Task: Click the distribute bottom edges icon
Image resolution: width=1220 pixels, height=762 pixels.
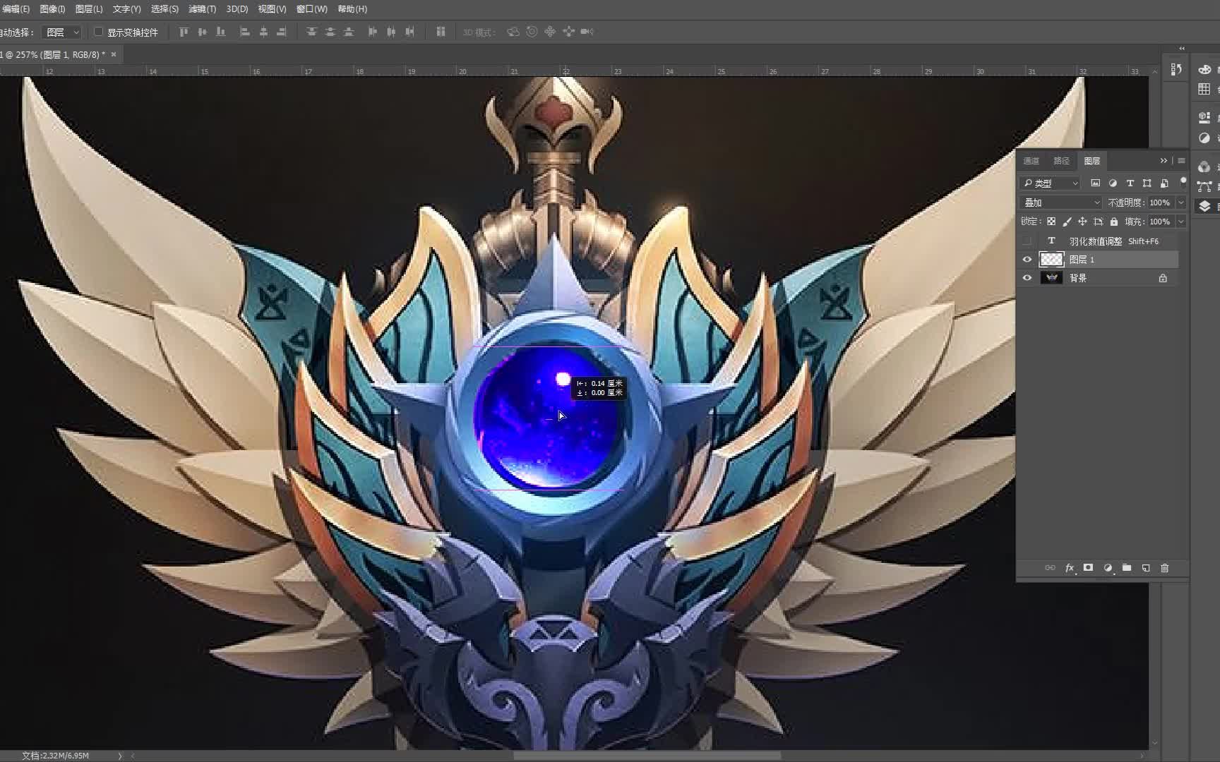Action: click(349, 32)
